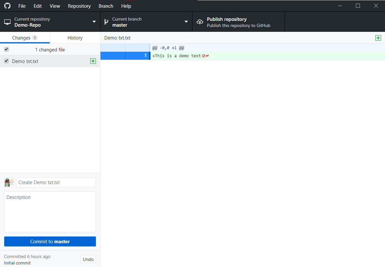Viewport: 385px width, 267px height.
Task: Click the green plus icon beside Demo txt.txt
Action: coord(93,61)
